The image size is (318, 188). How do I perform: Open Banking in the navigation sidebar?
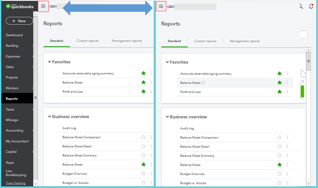12,45
